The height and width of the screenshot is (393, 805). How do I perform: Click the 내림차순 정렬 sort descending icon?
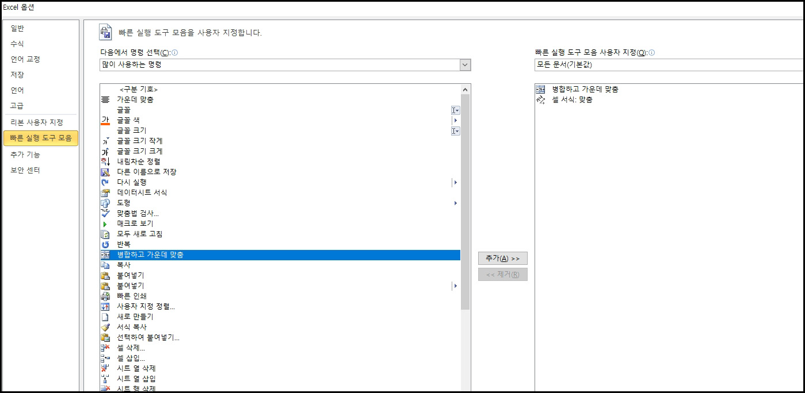pyautogui.click(x=105, y=161)
